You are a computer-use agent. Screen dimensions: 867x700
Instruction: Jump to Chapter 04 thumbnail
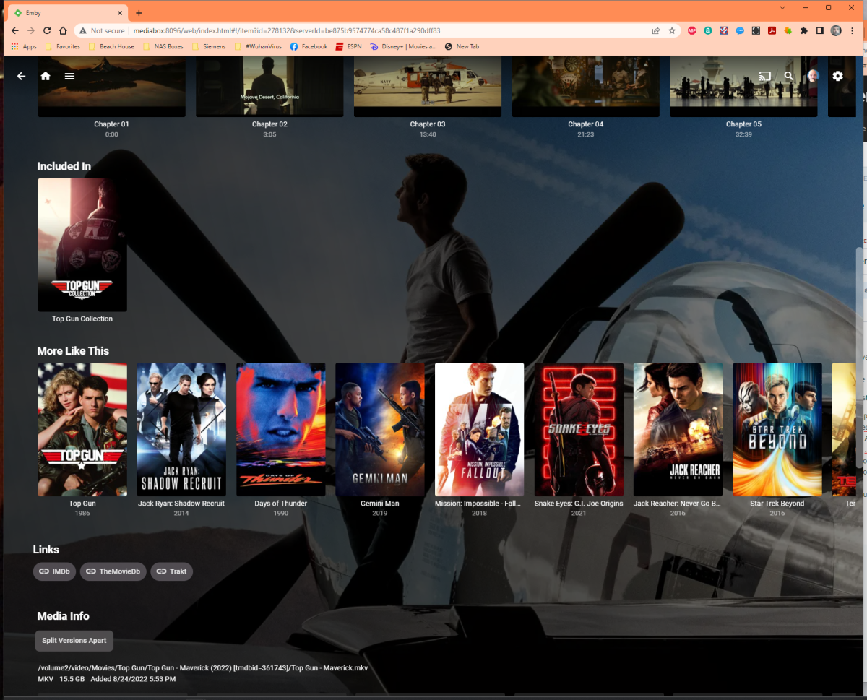(x=585, y=87)
